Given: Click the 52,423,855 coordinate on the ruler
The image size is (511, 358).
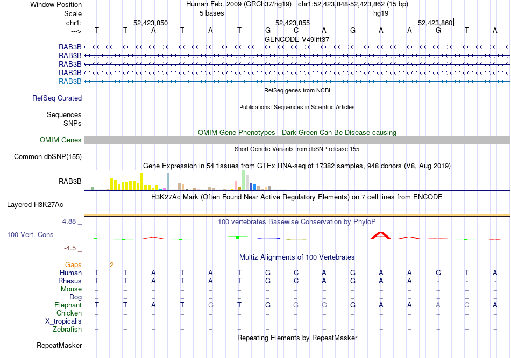Looking at the screenshot, I should [x=293, y=23].
